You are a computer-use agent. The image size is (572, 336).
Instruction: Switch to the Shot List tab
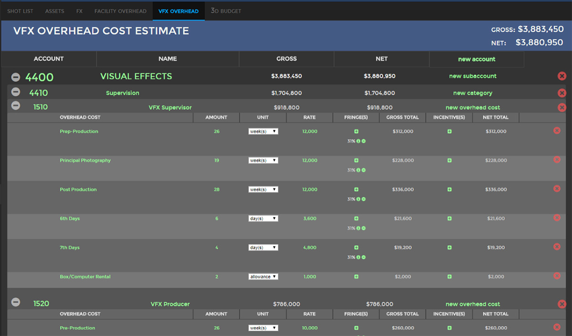(20, 11)
